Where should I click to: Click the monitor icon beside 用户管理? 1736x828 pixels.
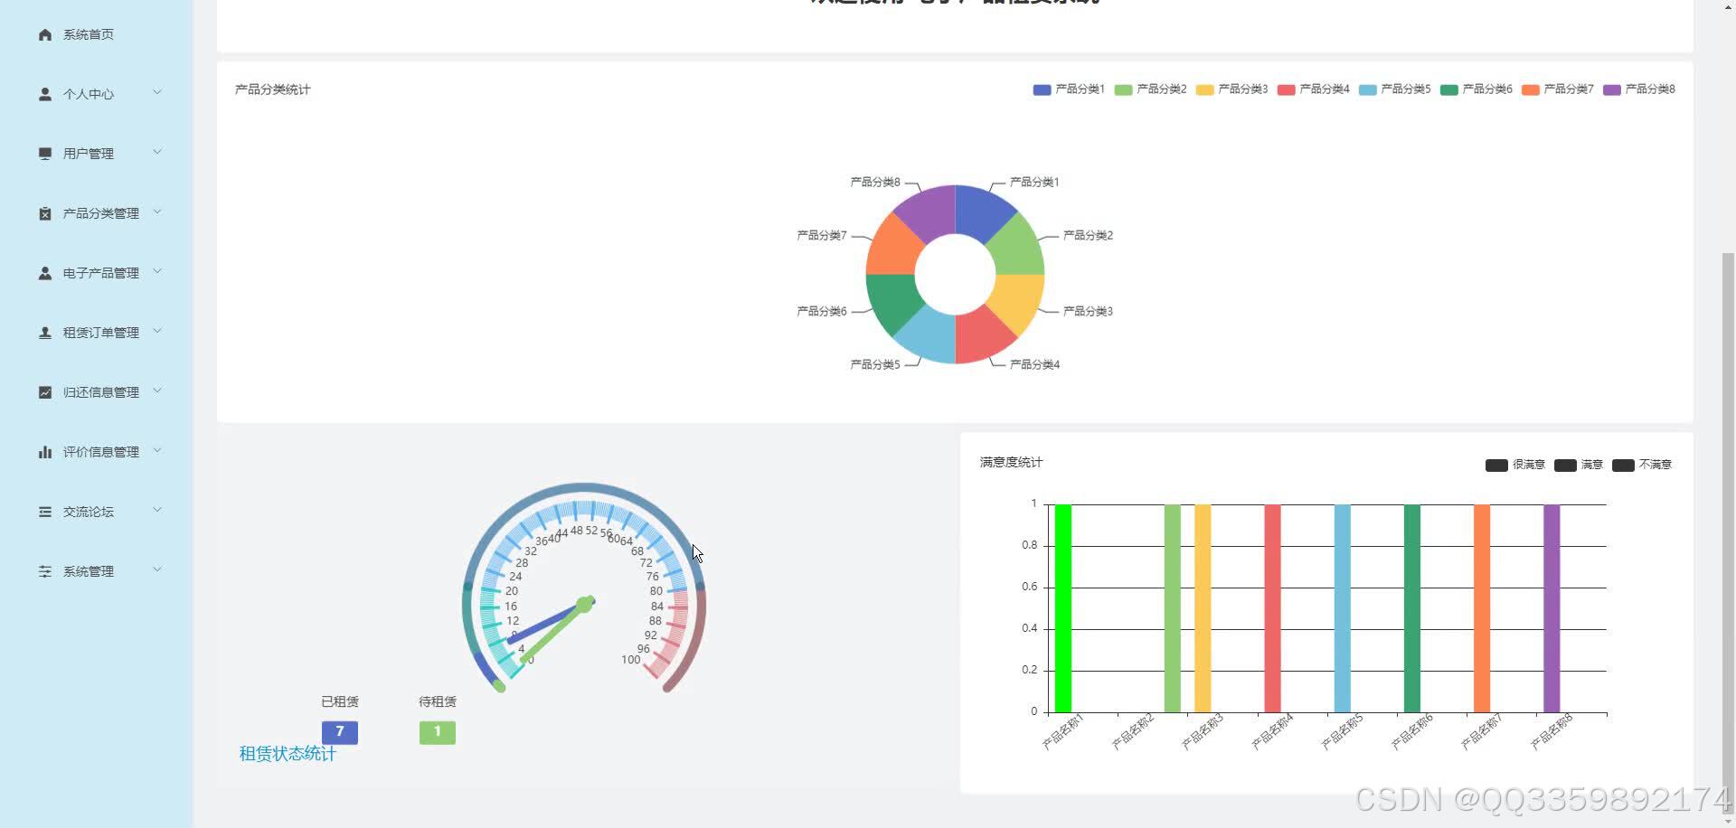[x=45, y=154]
